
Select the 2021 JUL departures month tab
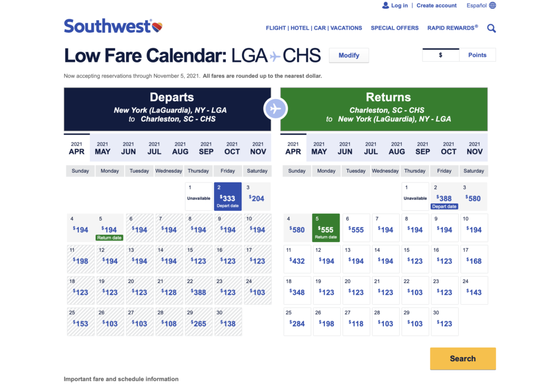click(154, 148)
